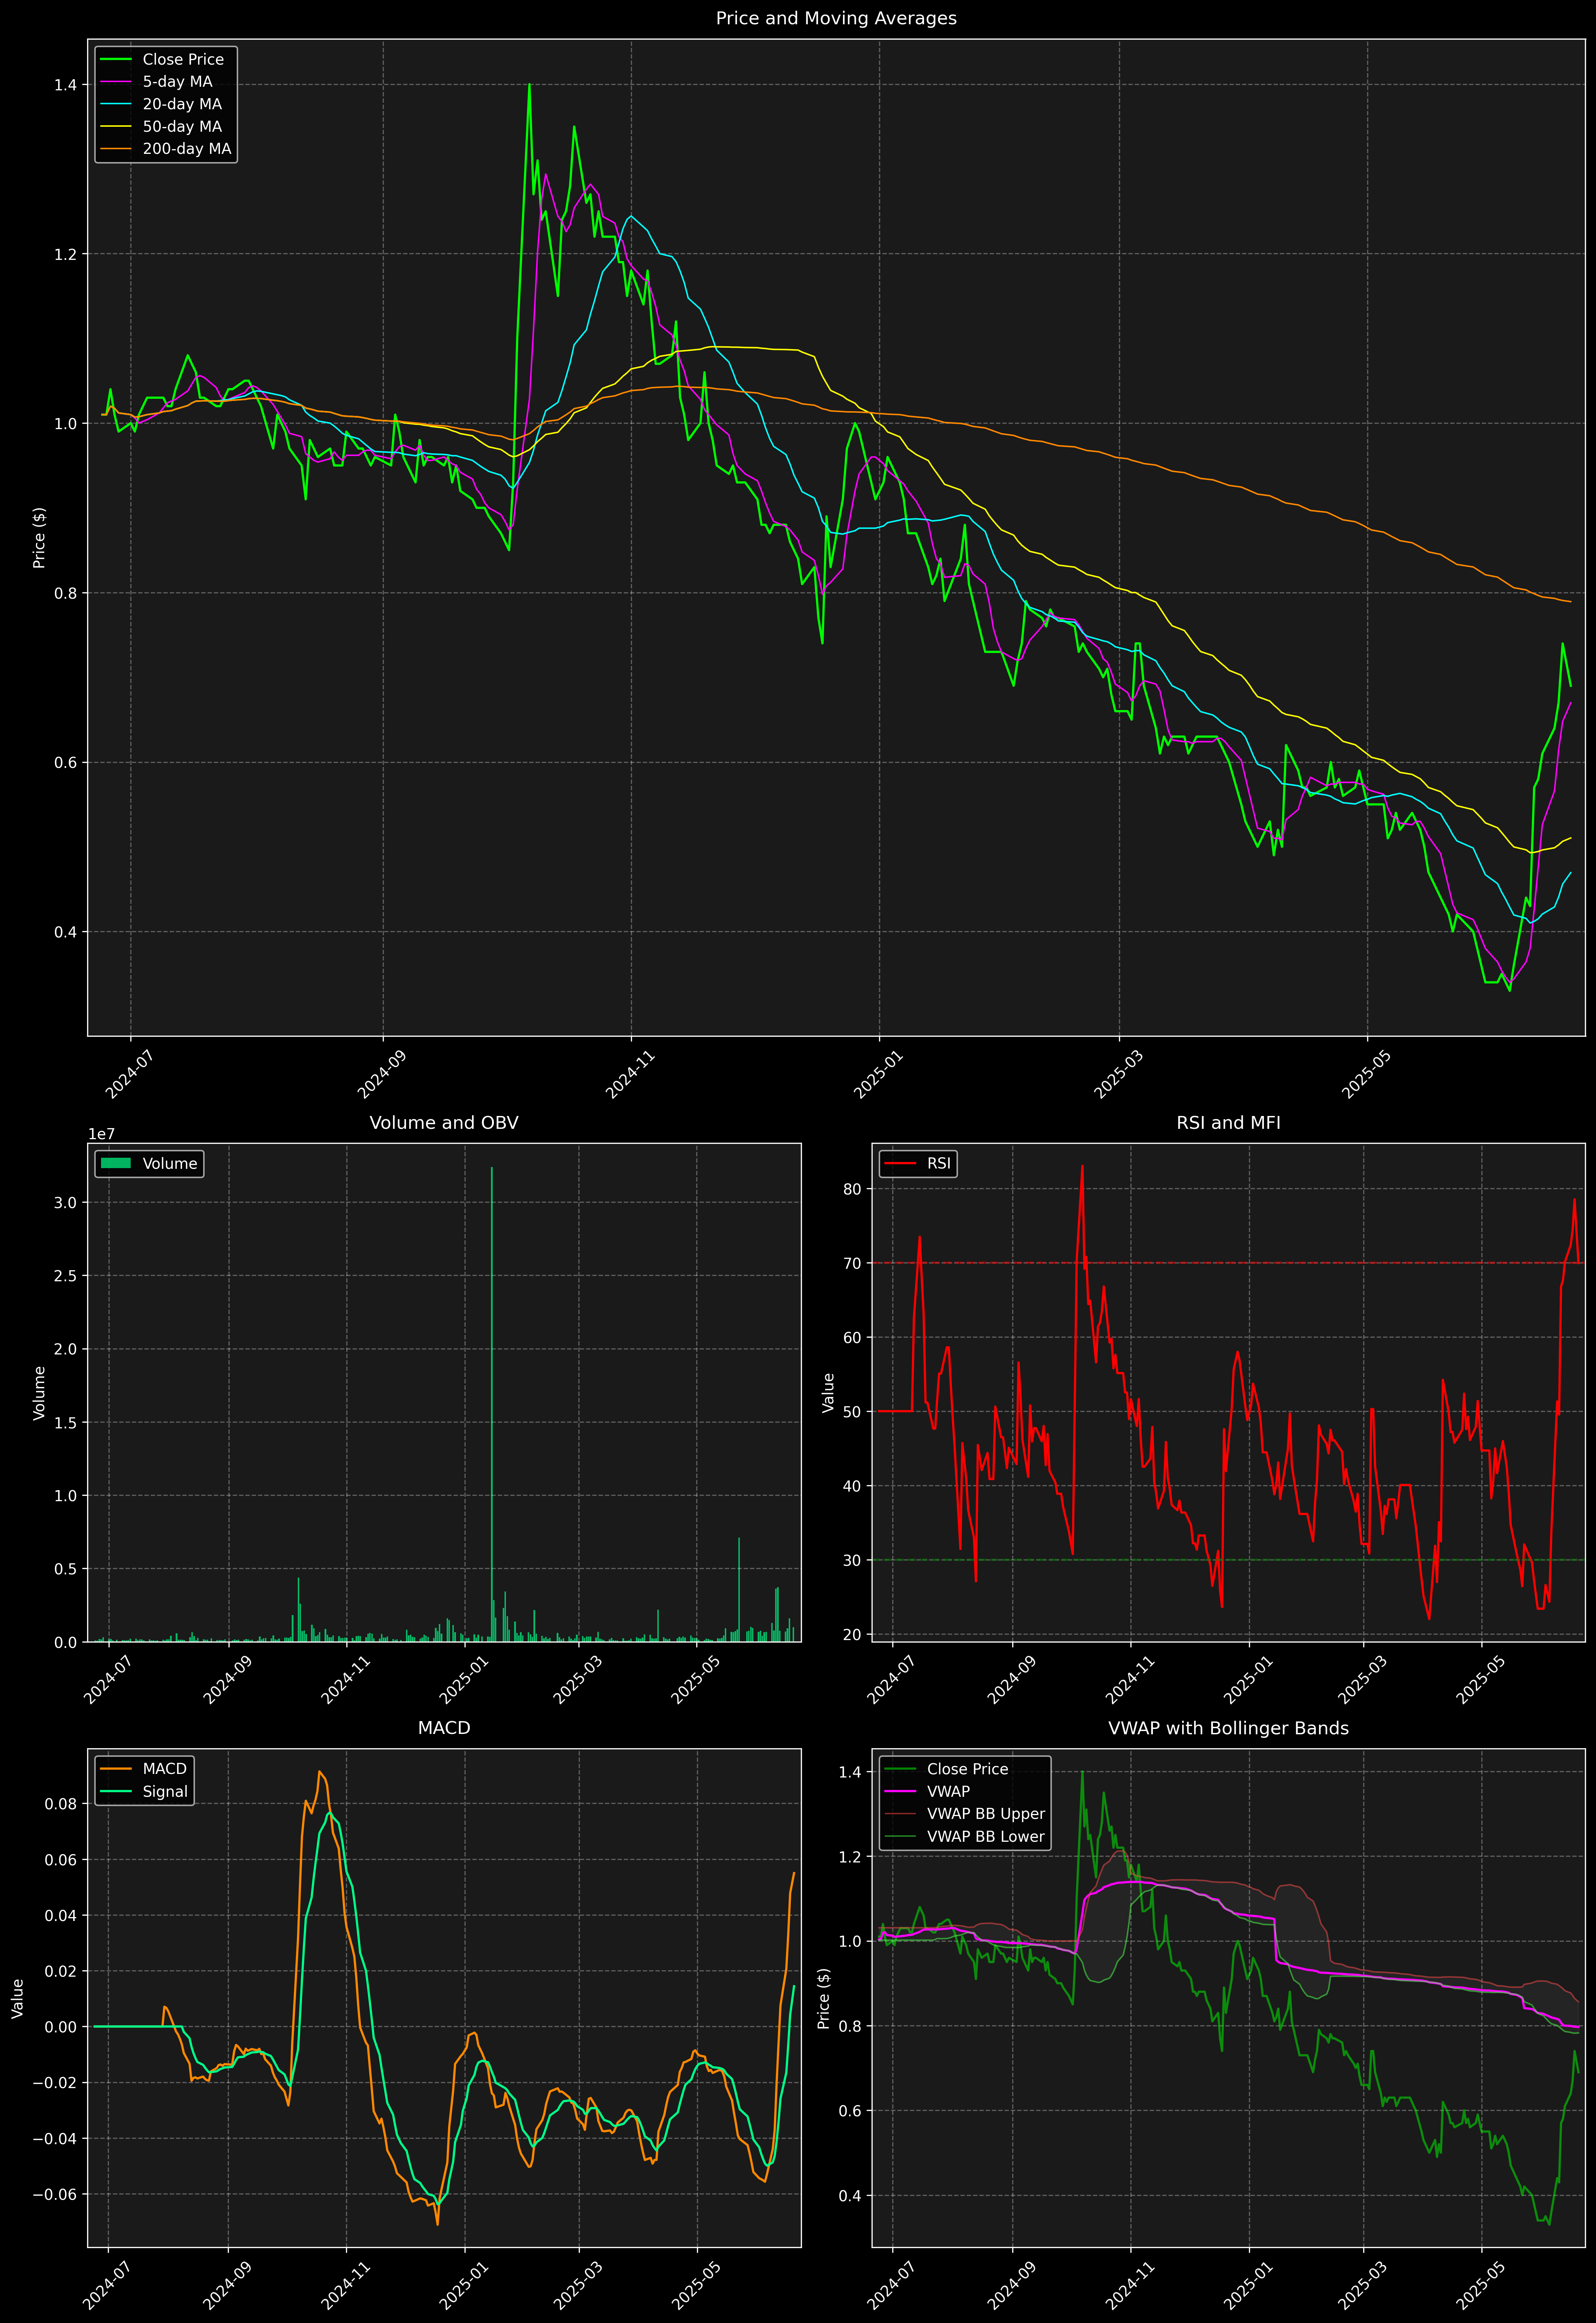Click the orange 200-day MA legend line swatch
This screenshot has height=2323, width=1596.
click(x=116, y=149)
